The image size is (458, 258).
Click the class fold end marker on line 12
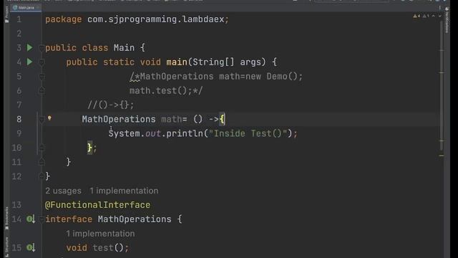(42, 176)
